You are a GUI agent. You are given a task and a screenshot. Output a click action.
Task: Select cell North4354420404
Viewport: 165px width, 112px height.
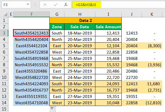[x=31, y=39]
